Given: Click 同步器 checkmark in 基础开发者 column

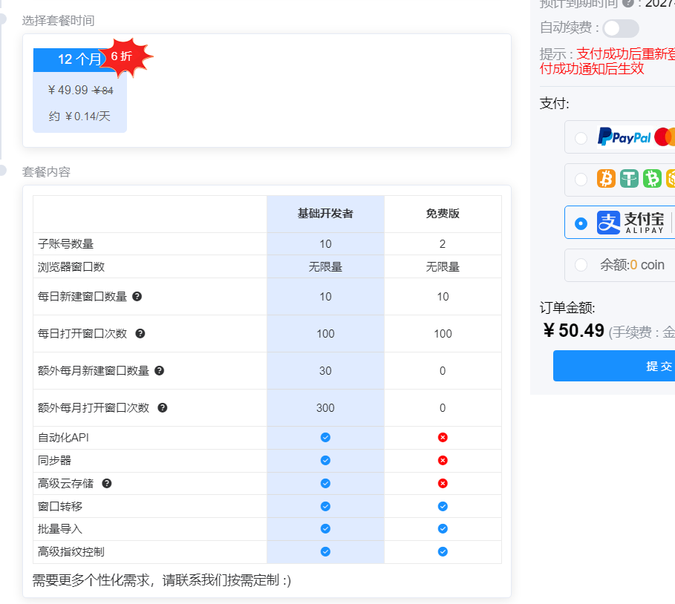Looking at the screenshot, I should tap(325, 460).
